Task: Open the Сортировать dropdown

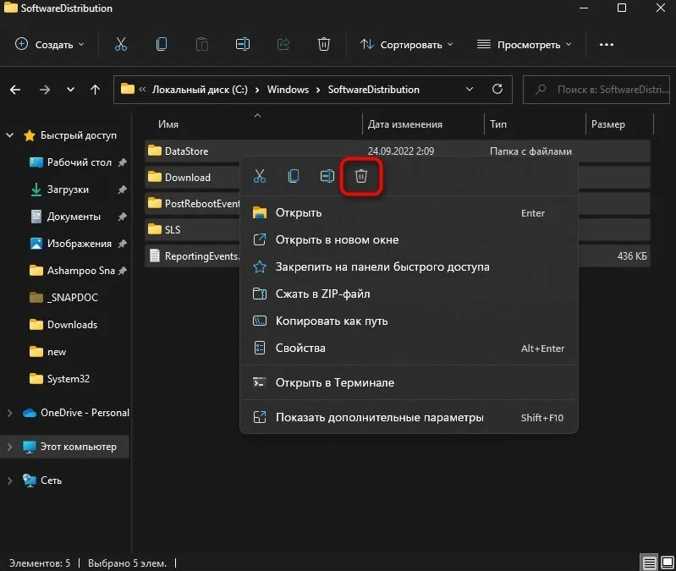Action: tap(406, 44)
